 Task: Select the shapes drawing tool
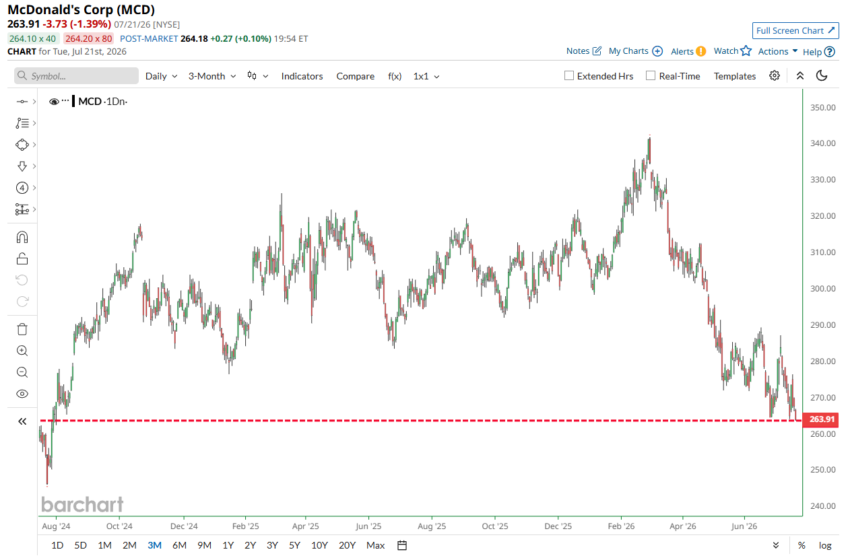click(22, 145)
